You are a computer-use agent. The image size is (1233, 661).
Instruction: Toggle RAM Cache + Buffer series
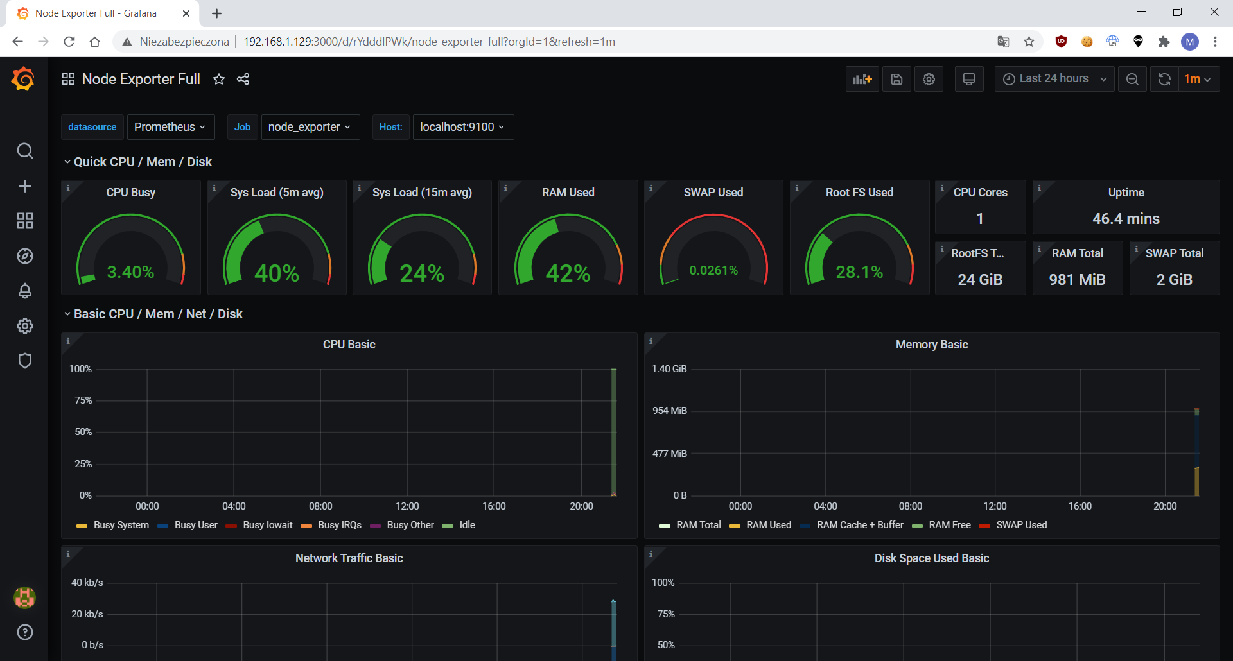pos(860,525)
